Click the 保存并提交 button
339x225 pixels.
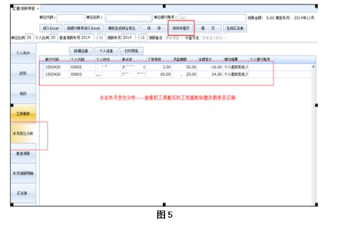click(181, 28)
